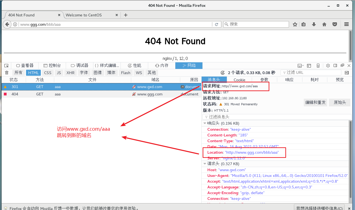Image resolution: width=355 pixels, height=210 pixels.
Task: Sort requests by 状态 status column
Action: point(14,80)
